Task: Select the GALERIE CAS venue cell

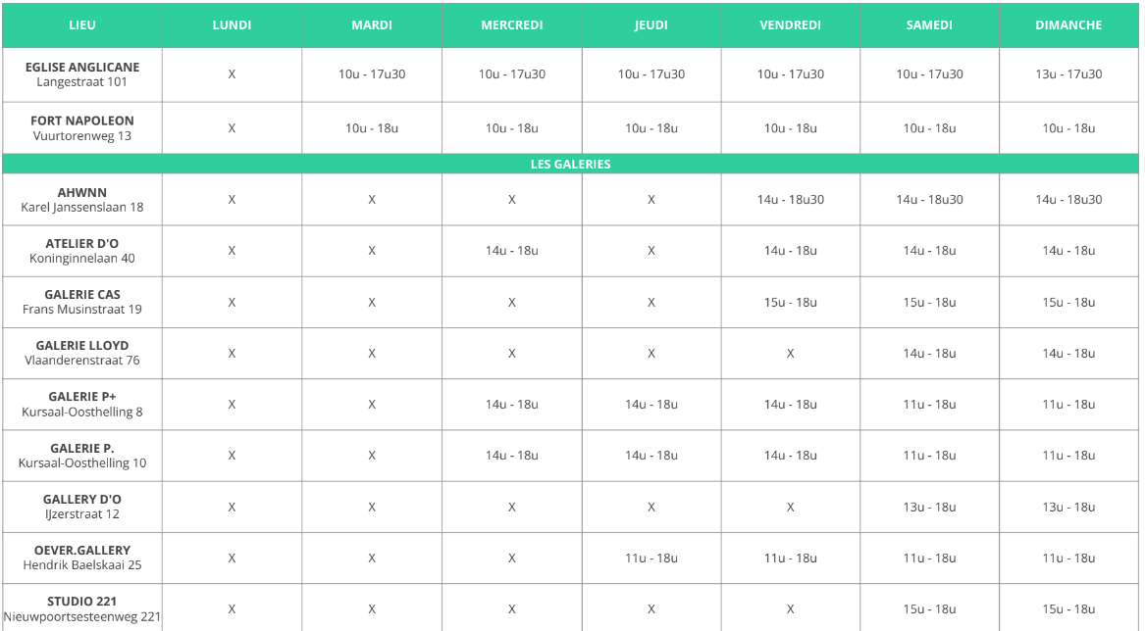Action: (x=81, y=302)
